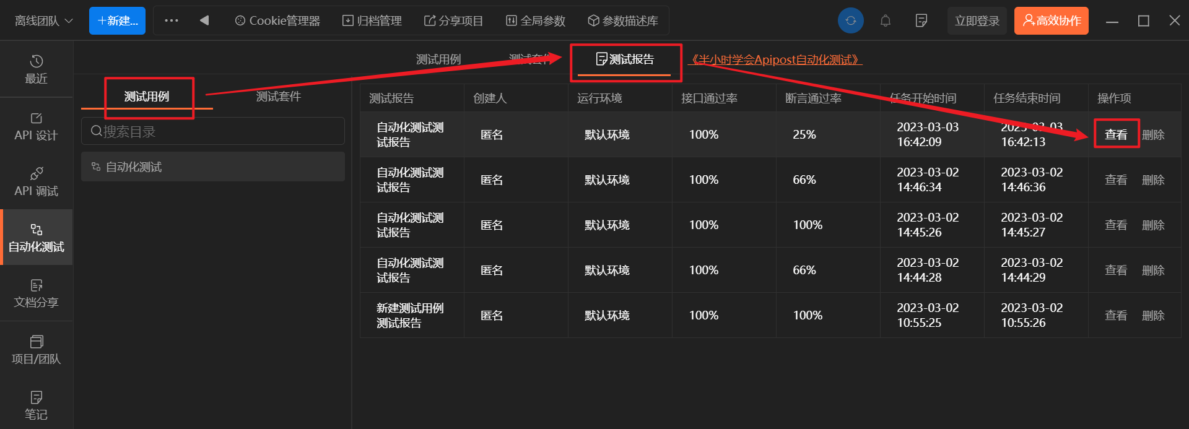This screenshot has width=1189, height=429.
Task: Click the left triangle collapse arrow
Action: point(204,20)
